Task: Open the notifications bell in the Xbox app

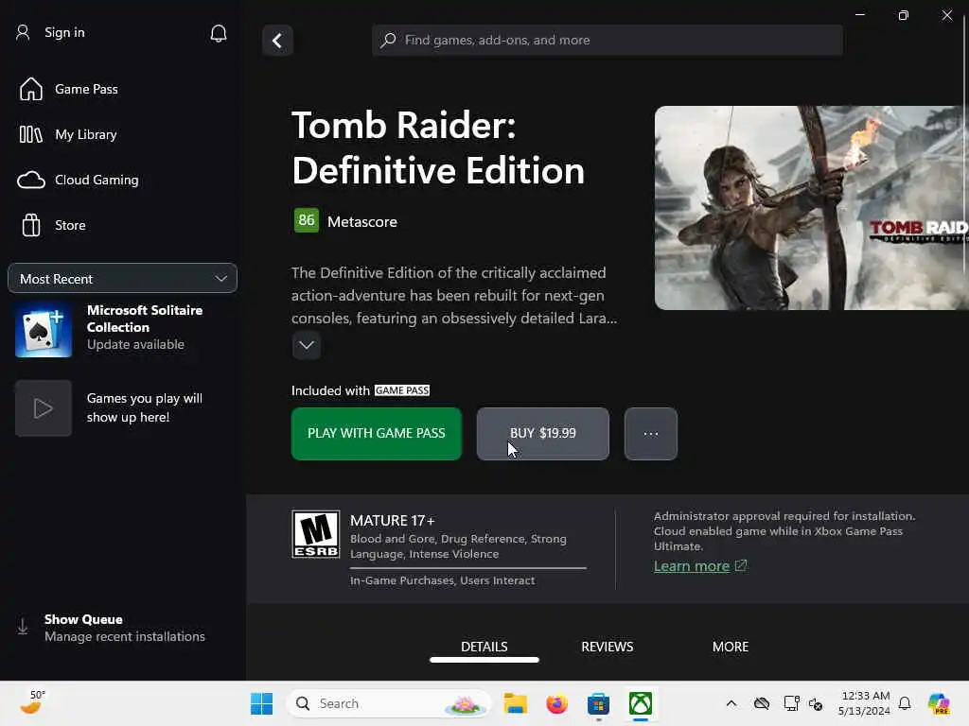Action: click(x=219, y=33)
